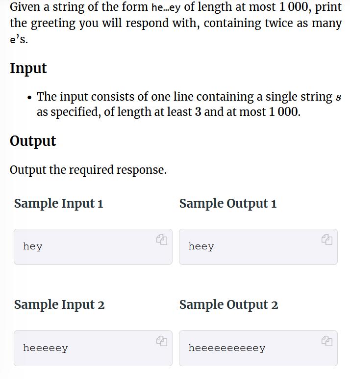Click the "heeeeey" sample input text
Viewport: 350px width, 379px height.
click(46, 348)
